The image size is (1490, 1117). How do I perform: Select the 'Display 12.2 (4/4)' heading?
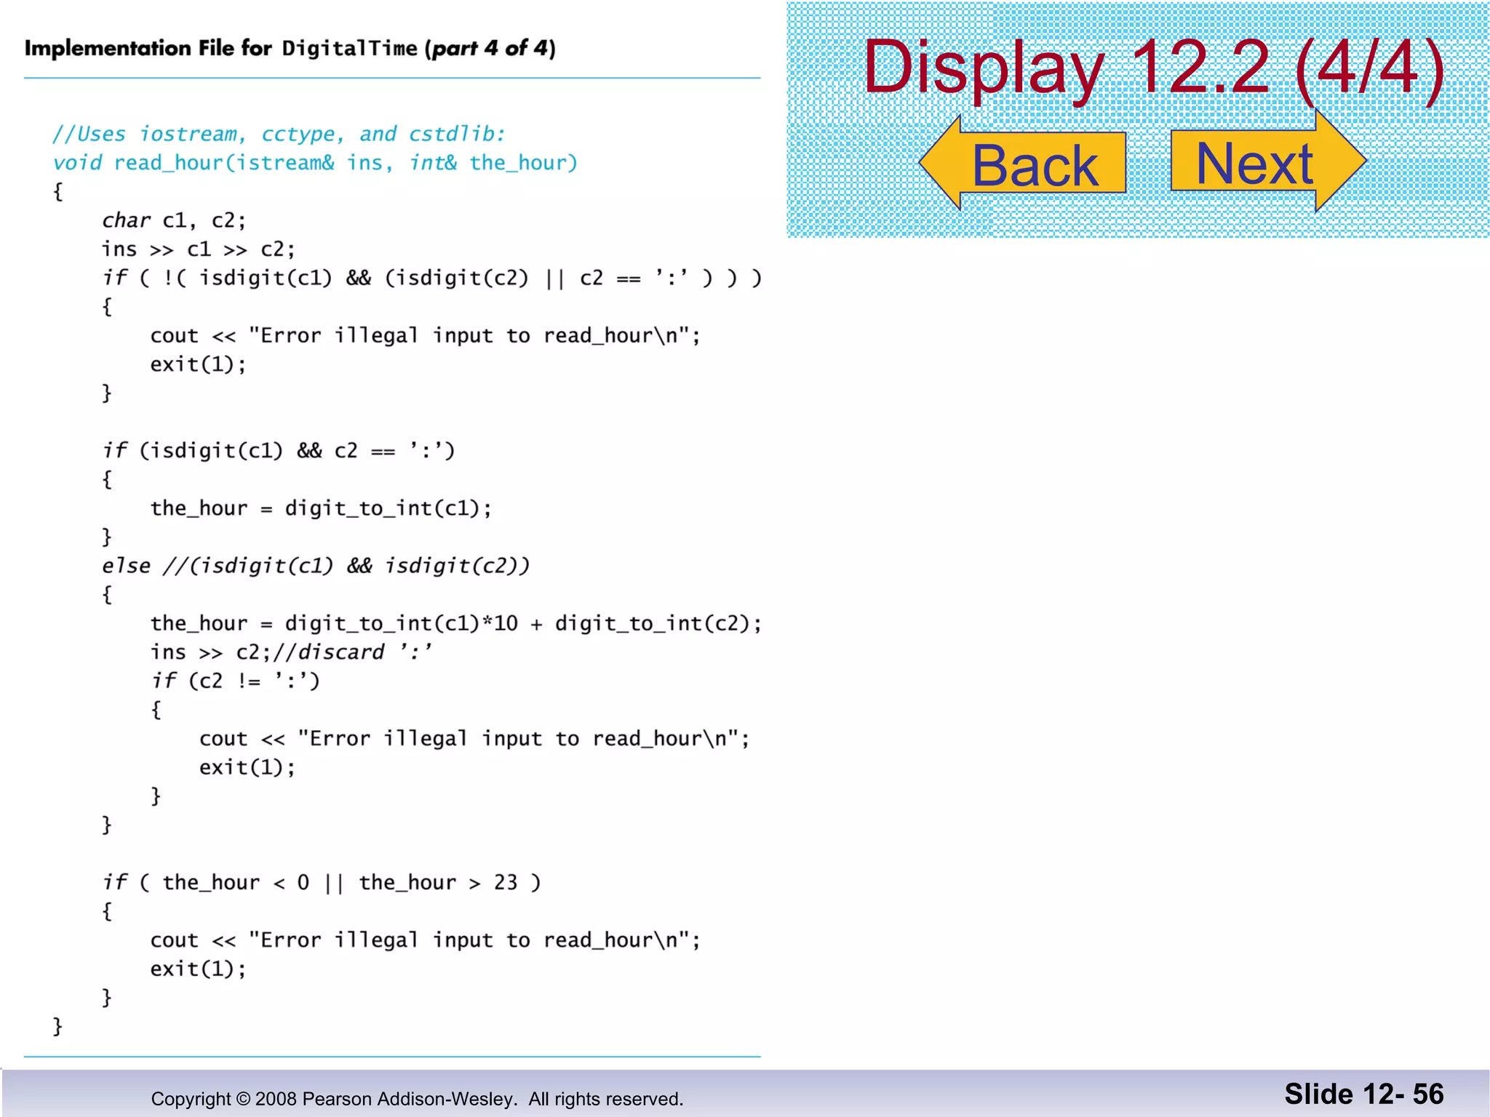pos(1153,67)
